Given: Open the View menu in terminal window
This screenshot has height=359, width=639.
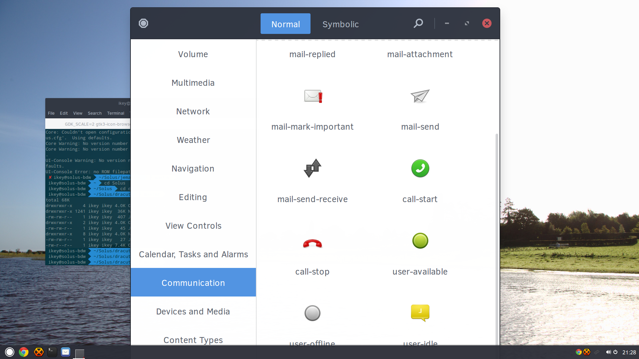Looking at the screenshot, I should pyautogui.click(x=78, y=113).
